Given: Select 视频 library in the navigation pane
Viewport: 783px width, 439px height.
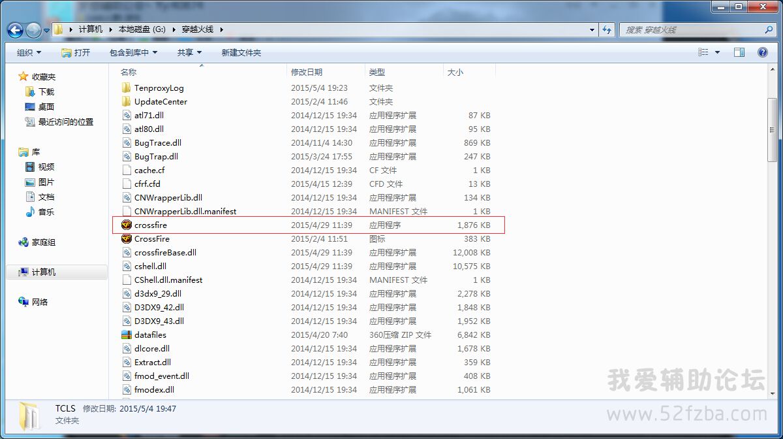Looking at the screenshot, I should tap(46, 167).
